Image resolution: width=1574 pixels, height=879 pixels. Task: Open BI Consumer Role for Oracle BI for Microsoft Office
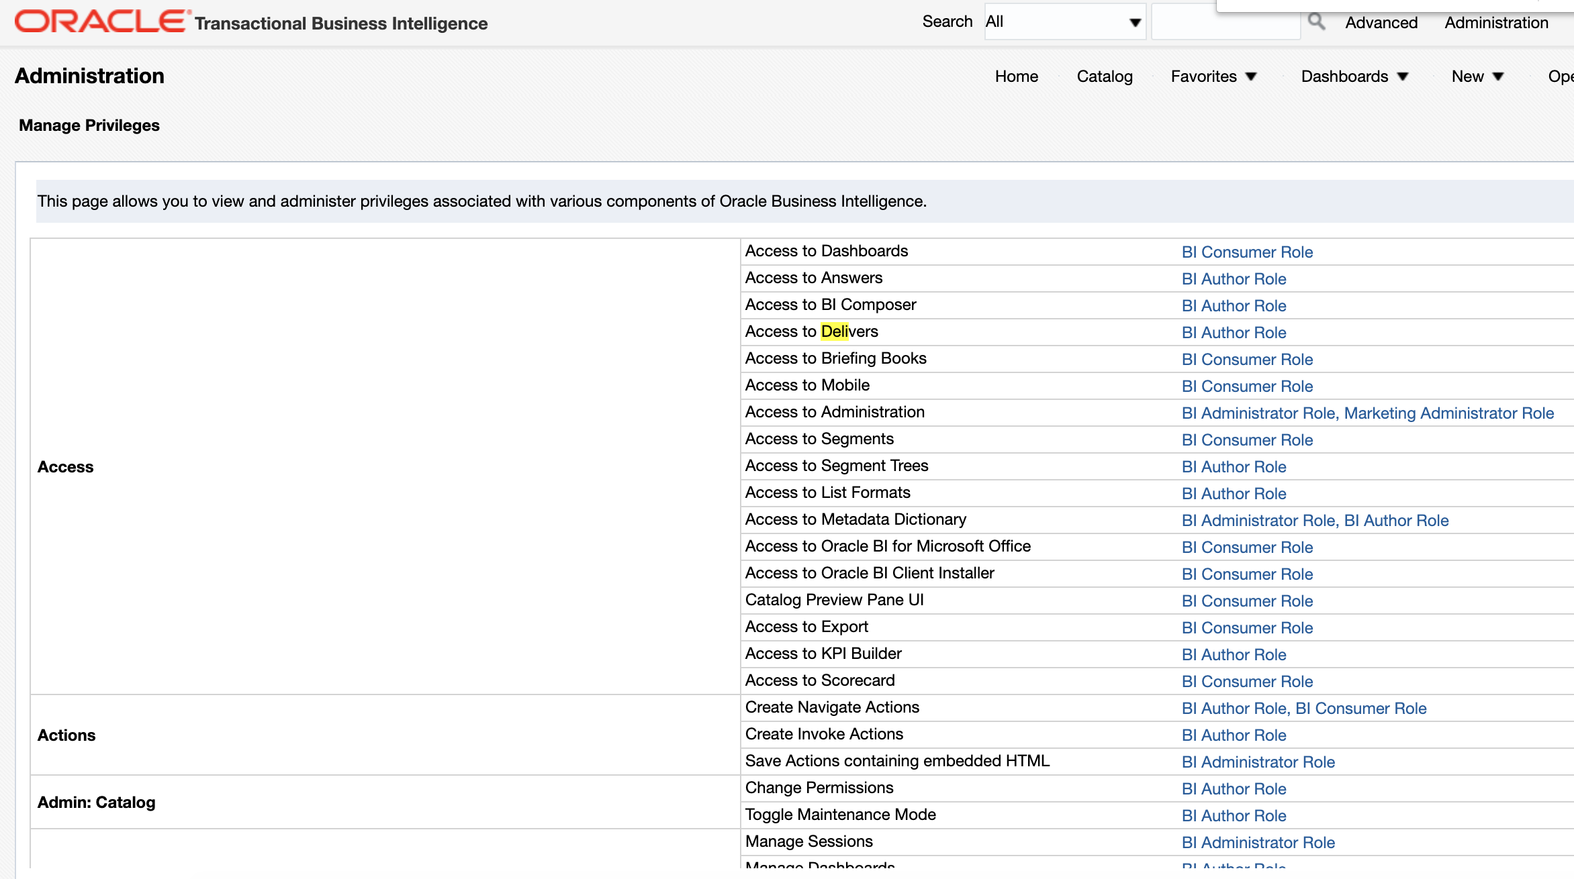(1247, 548)
